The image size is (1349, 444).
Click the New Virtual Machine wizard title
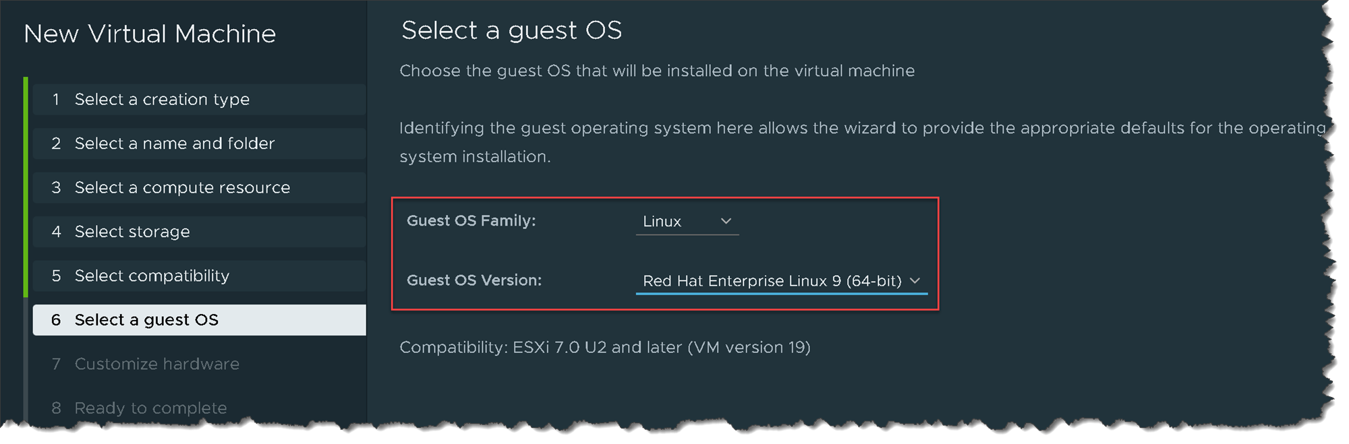tap(150, 34)
